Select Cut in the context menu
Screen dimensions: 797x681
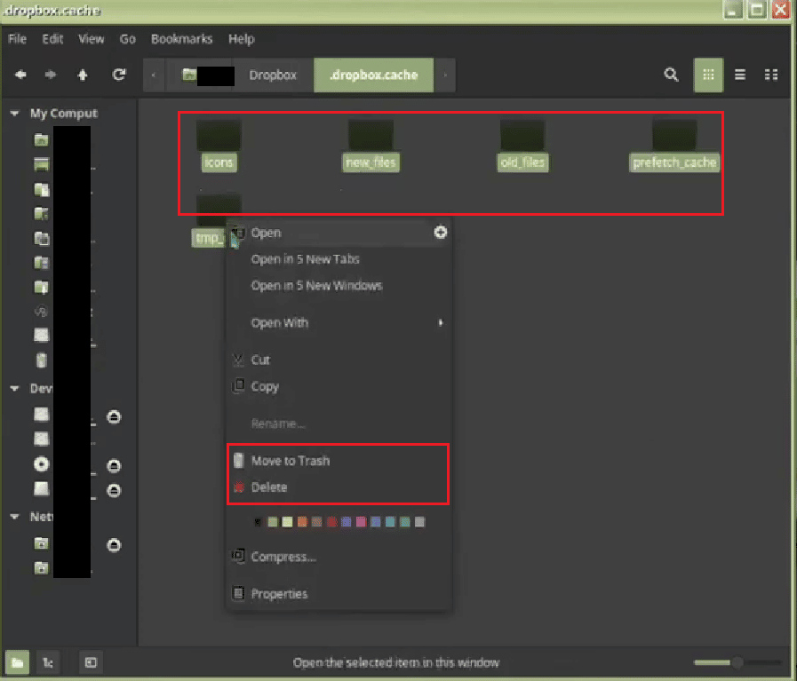point(338,360)
